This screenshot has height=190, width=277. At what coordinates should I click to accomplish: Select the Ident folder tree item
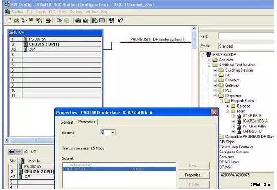coord(241,111)
